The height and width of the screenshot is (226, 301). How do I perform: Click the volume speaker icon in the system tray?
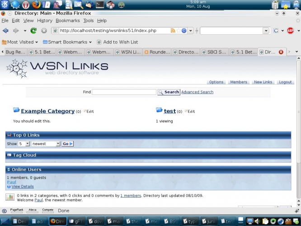click(257, 221)
